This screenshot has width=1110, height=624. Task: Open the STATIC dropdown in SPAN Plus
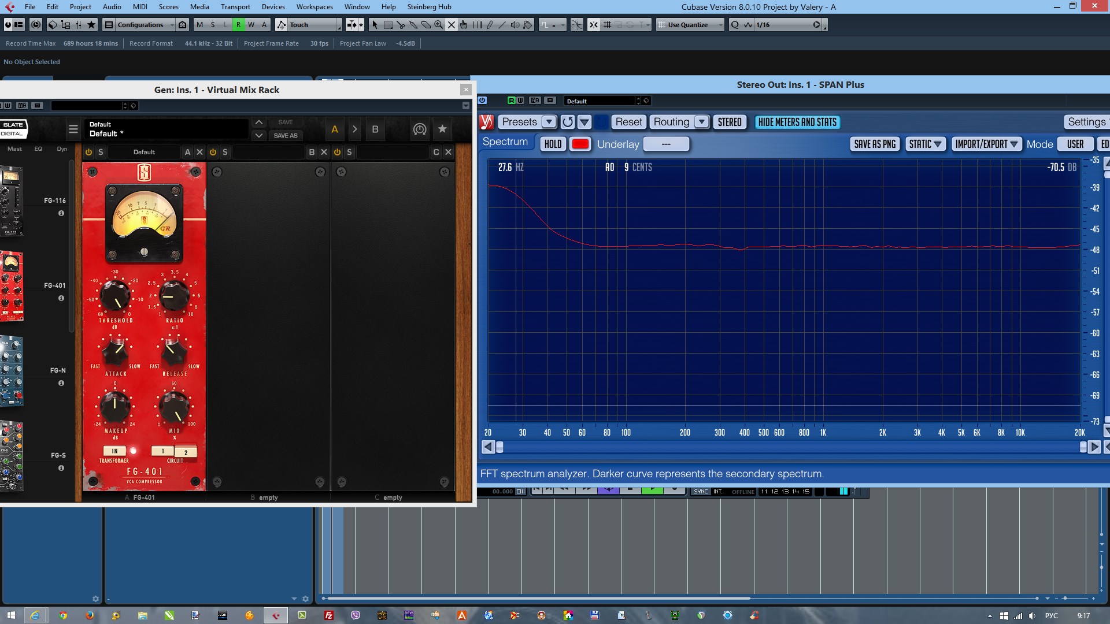(926, 144)
